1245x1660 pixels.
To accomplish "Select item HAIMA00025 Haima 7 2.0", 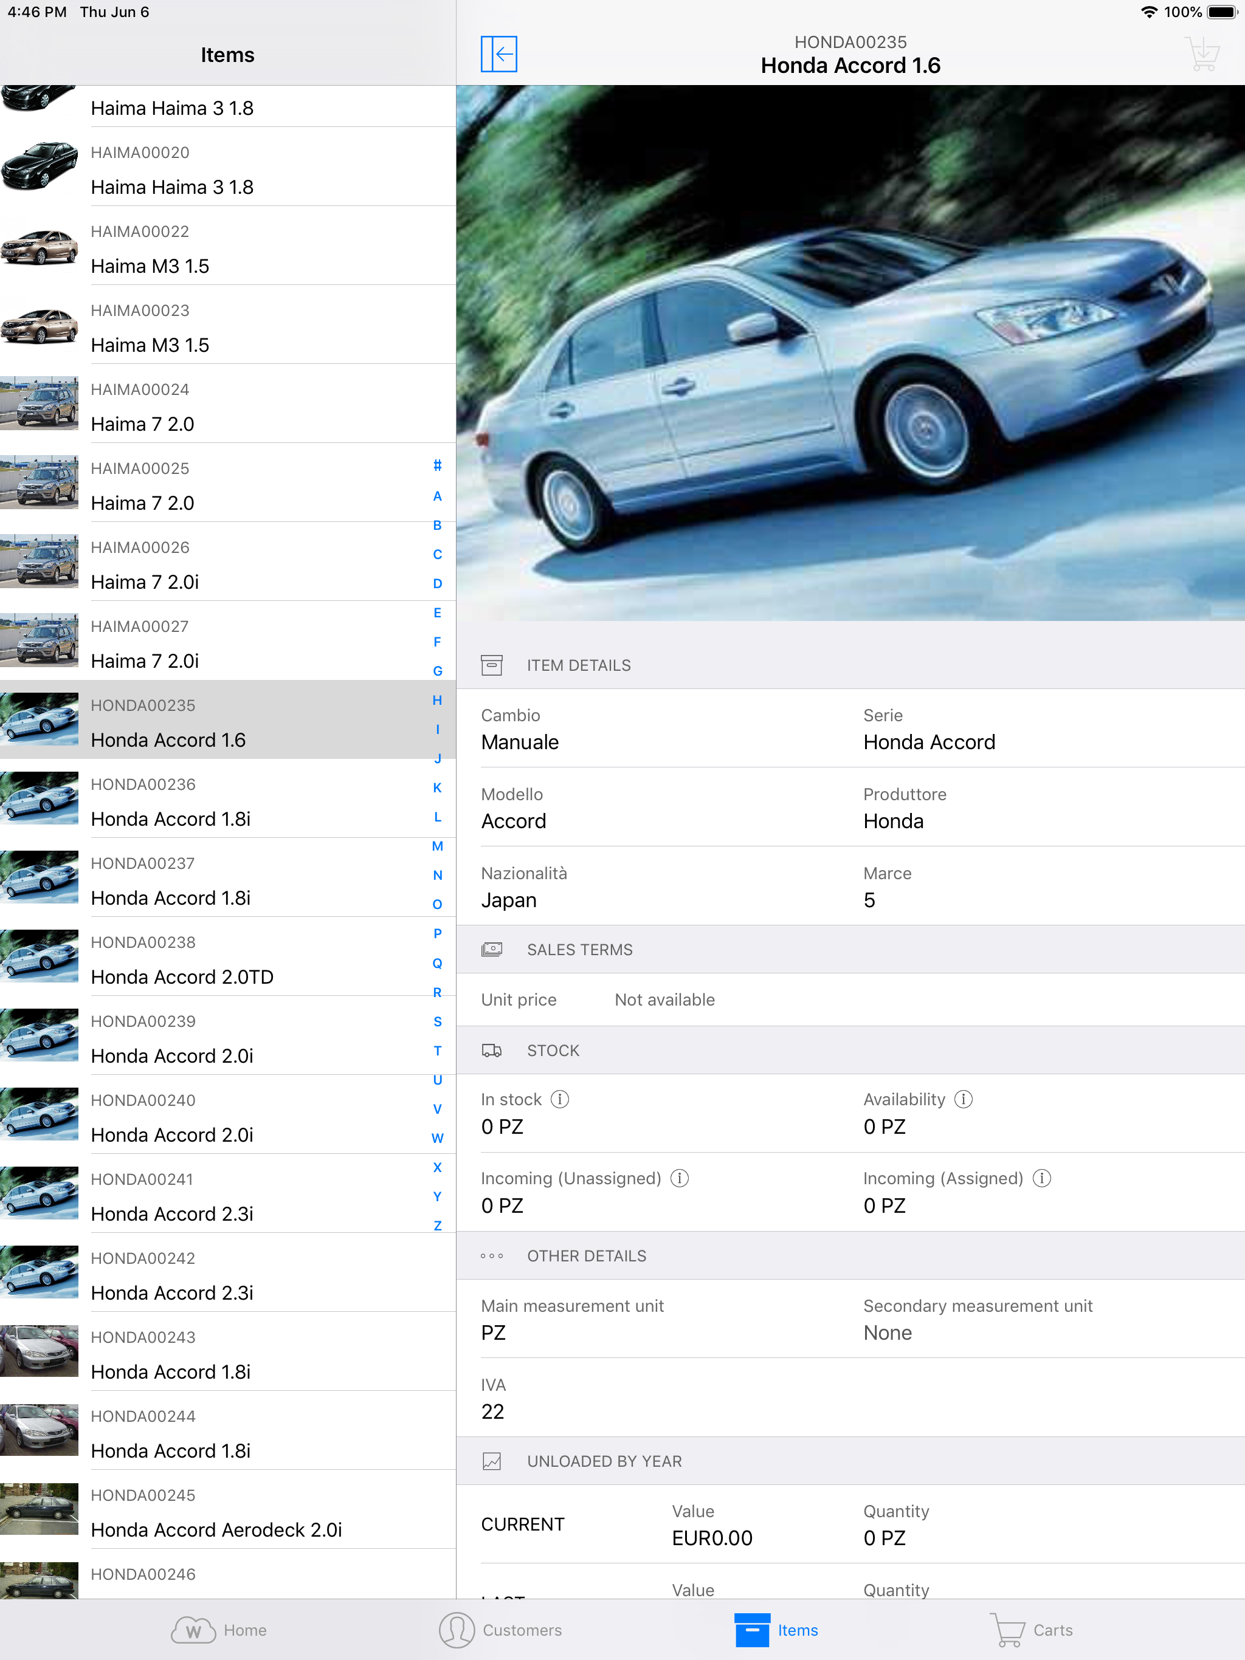I will coord(227,482).
